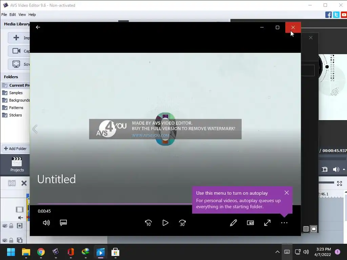
Task: Toggle eye visibility of overlay track
Action: 5,240
